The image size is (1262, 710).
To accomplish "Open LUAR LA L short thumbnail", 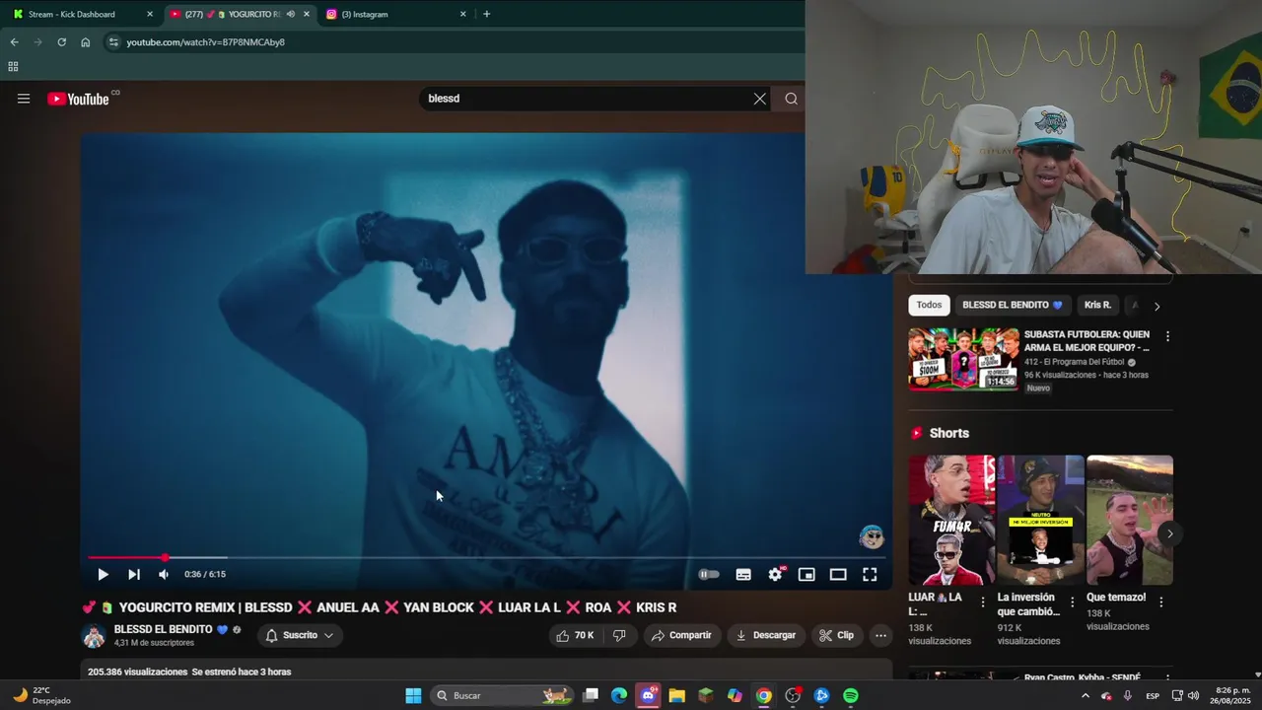I will pos(951,520).
